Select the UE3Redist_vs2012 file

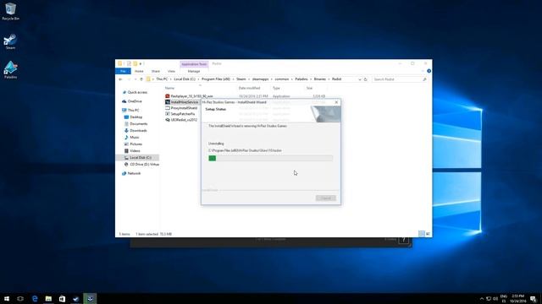pos(181,120)
